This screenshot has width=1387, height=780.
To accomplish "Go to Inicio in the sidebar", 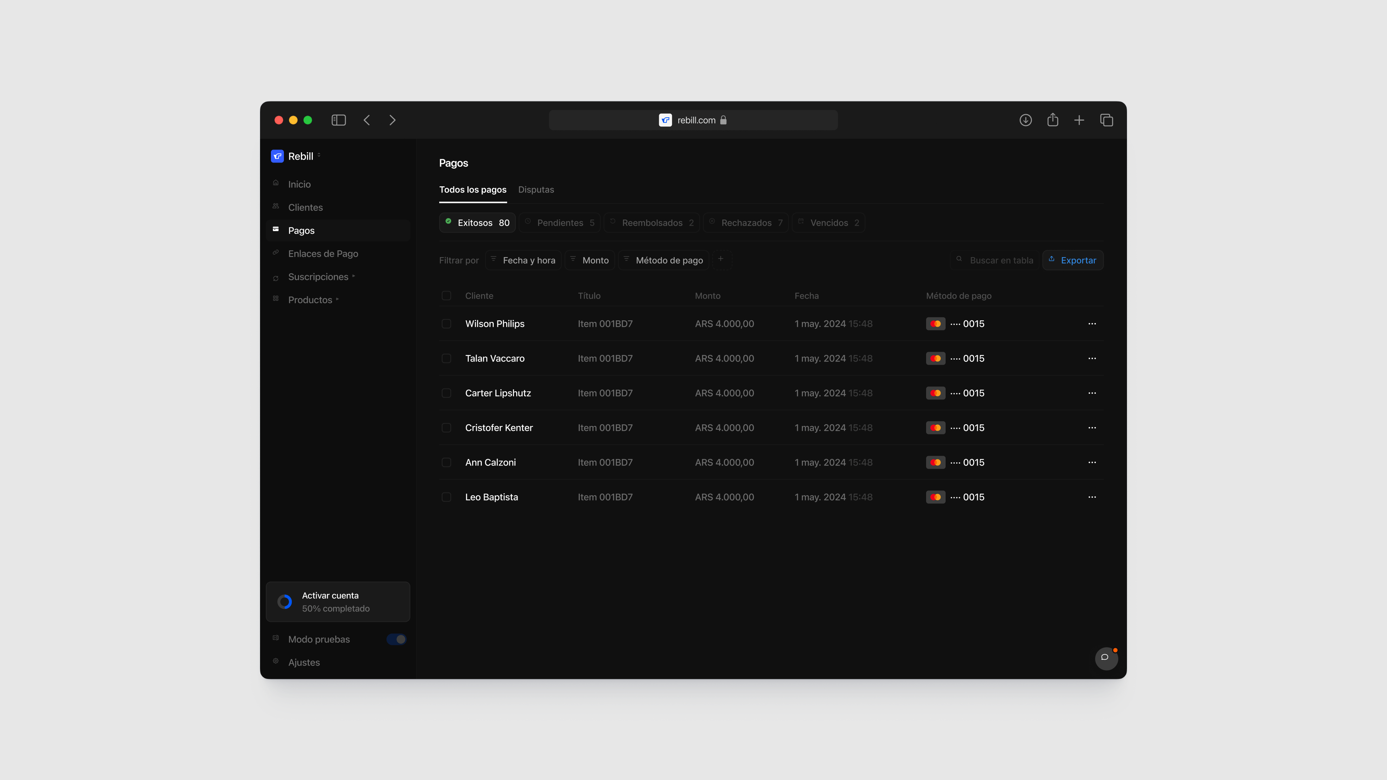I will [x=338, y=184].
